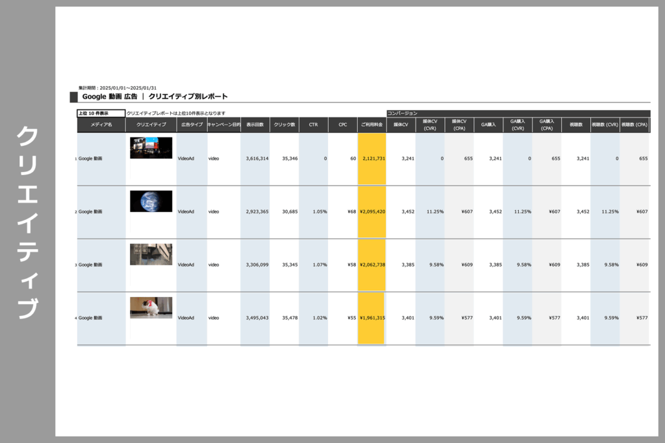Click the クリエイティブ別レポート report title
The height and width of the screenshot is (443, 665).
[188, 97]
